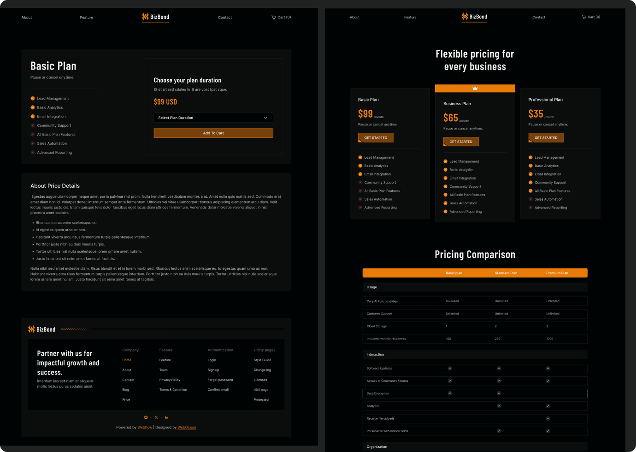Image resolution: width=636 pixels, height=452 pixels.
Task: Click the Analytics check under Standard Plan
Action: [499, 406]
